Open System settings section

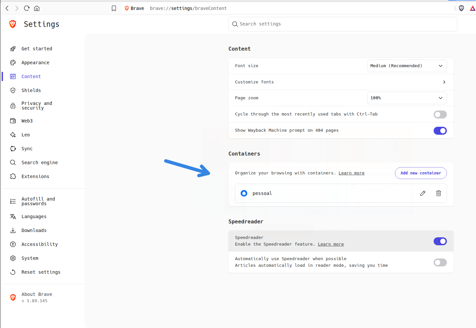click(x=30, y=258)
